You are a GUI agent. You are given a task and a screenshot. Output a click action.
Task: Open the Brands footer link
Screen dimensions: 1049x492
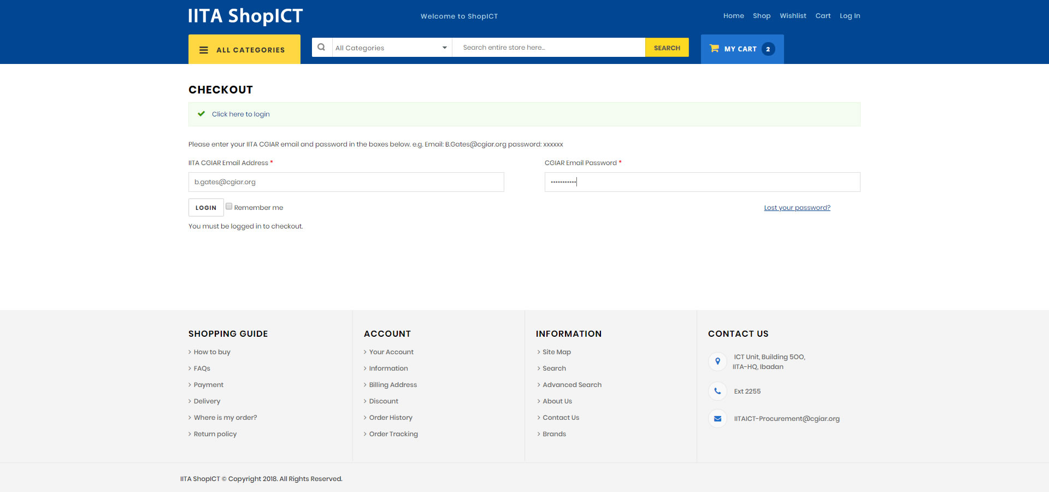(x=555, y=434)
